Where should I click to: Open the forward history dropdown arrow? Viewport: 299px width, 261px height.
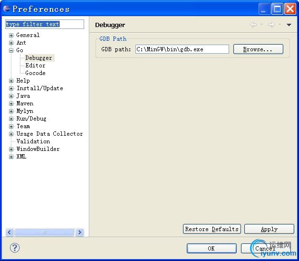pyautogui.click(x=280, y=24)
